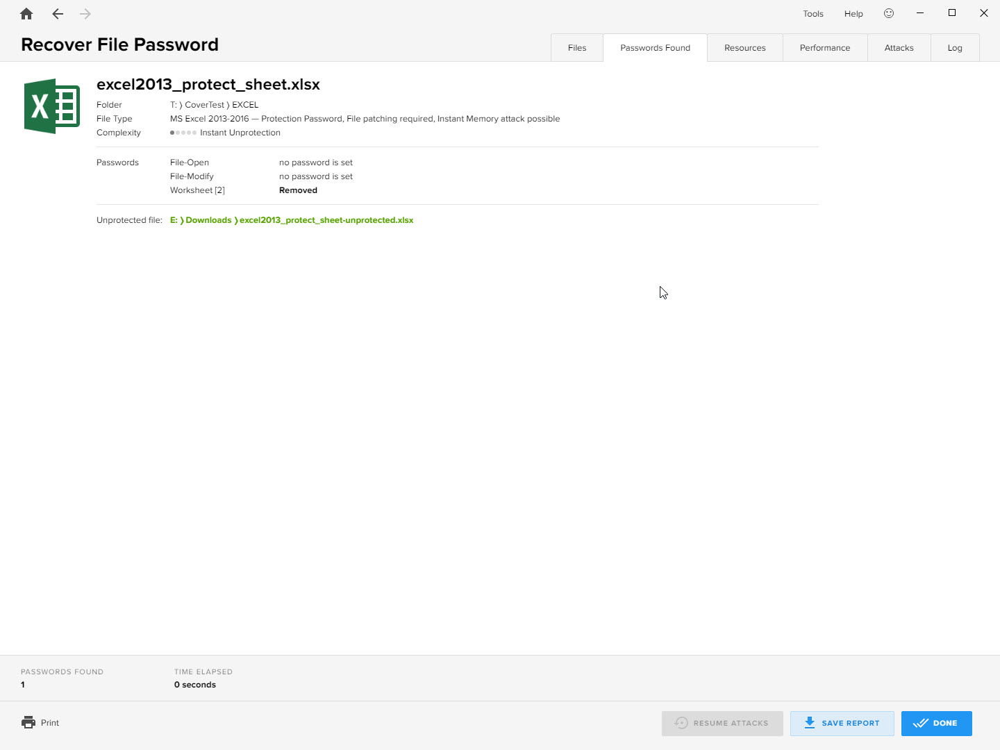Open the Log tab

click(x=955, y=47)
